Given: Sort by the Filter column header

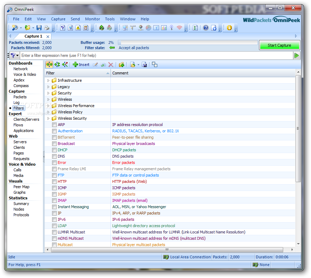Looking at the screenshot, I should 77,73.
